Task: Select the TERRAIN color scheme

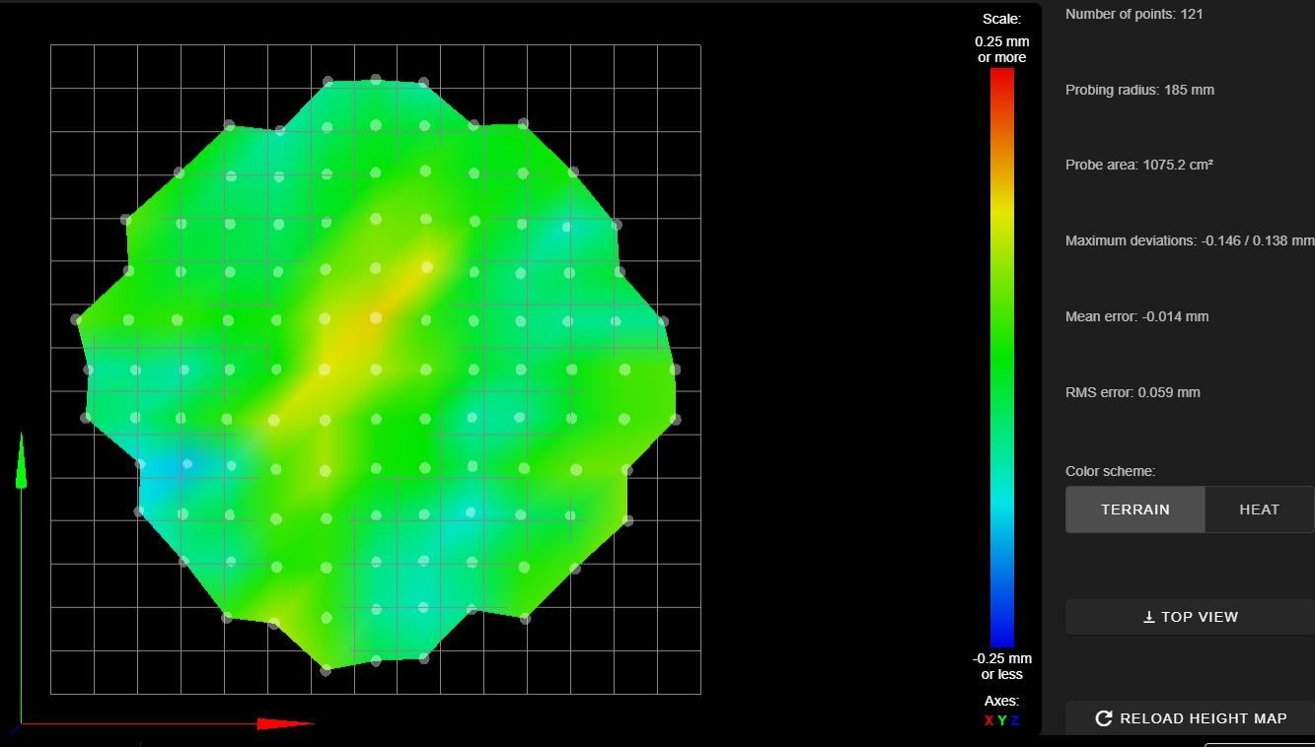Action: pyautogui.click(x=1135, y=509)
